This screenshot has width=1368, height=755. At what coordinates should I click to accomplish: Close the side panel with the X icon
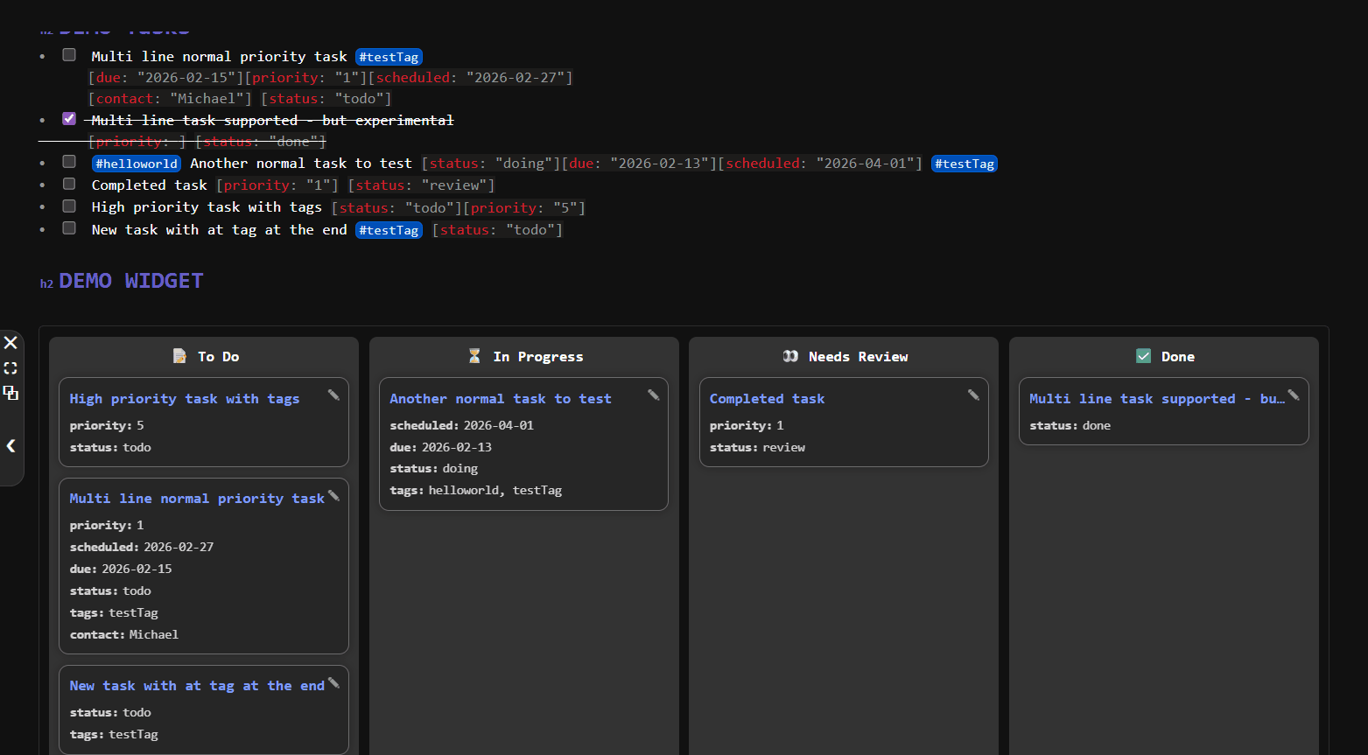tap(11, 342)
